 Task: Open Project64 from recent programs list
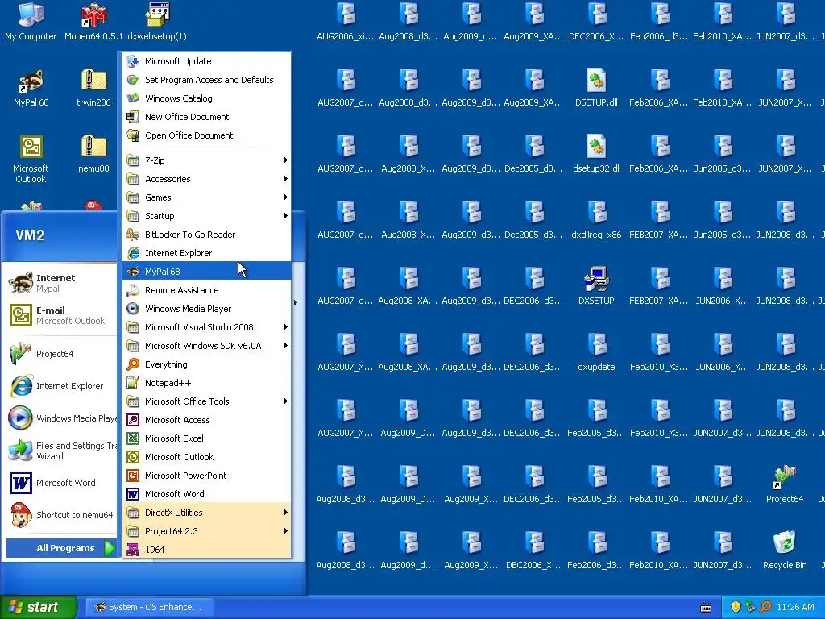[x=60, y=354]
